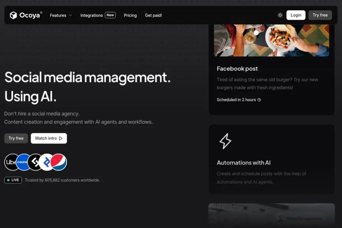Expand the Features dropdown chevron
The height and width of the screenshot is (228, 342).
tap(70, 15)
